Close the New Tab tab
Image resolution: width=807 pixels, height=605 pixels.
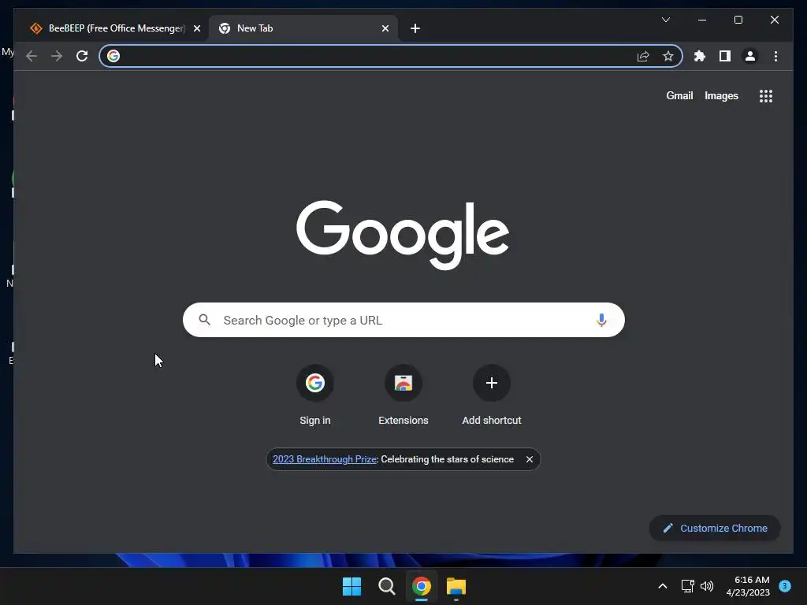tap(385, 28)
